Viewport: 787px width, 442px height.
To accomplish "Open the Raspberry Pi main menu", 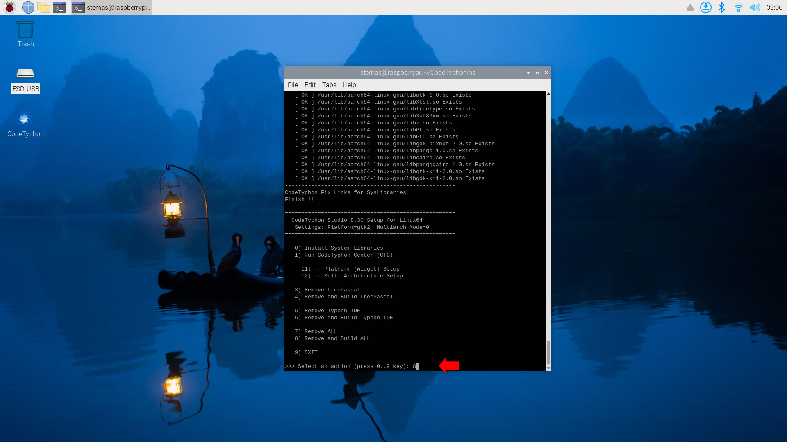I will [9, 7].
